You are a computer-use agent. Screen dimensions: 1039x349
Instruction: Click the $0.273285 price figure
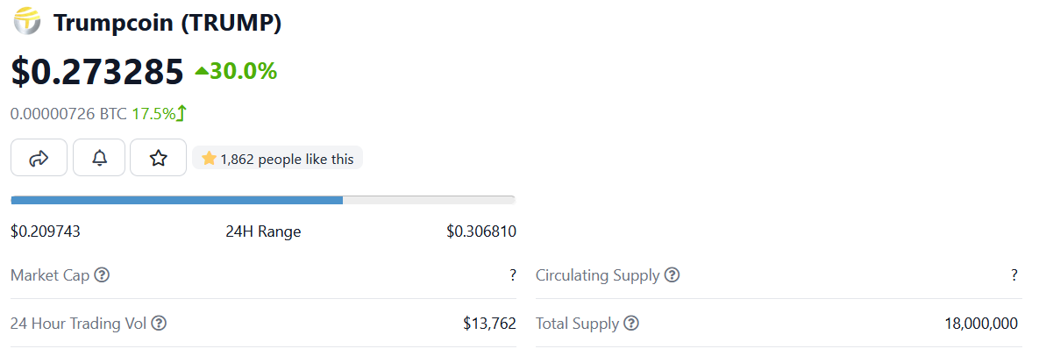97,71
